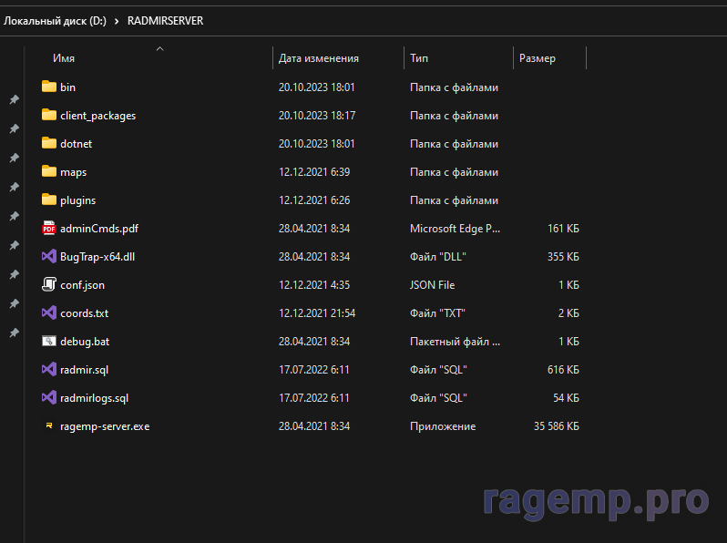Click the ragemp-server.exe application icon
The image size is (727, 543).
[x=48, y=425]
